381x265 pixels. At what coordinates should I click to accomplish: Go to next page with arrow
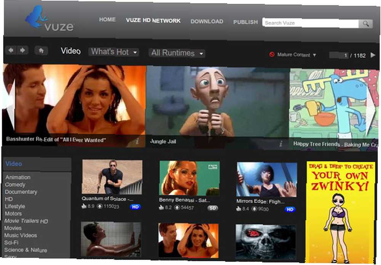373,55
